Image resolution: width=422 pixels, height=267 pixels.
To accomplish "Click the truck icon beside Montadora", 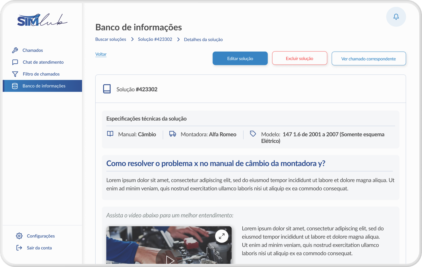I will pyautogui.click(x=173, y=134).
